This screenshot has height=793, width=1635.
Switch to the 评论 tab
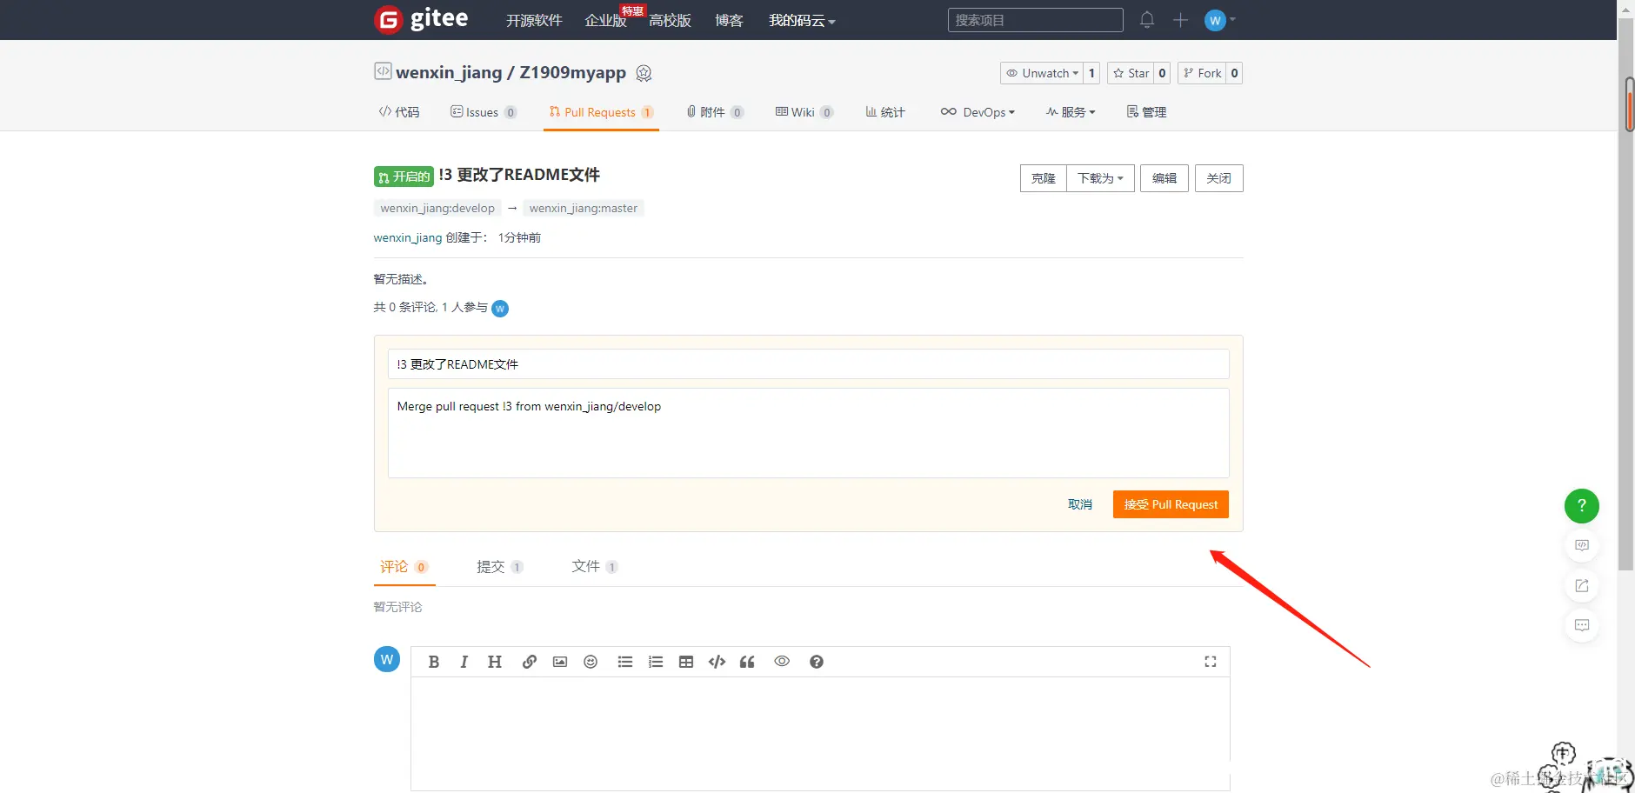coord(404,566)
